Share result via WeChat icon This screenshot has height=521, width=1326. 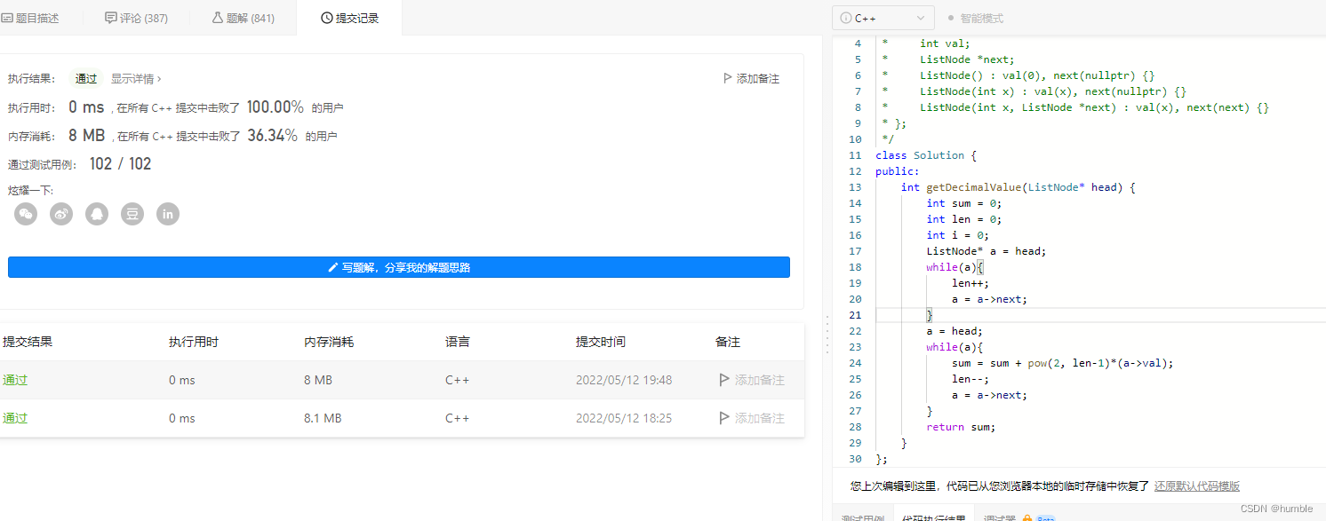coord(26,214)
